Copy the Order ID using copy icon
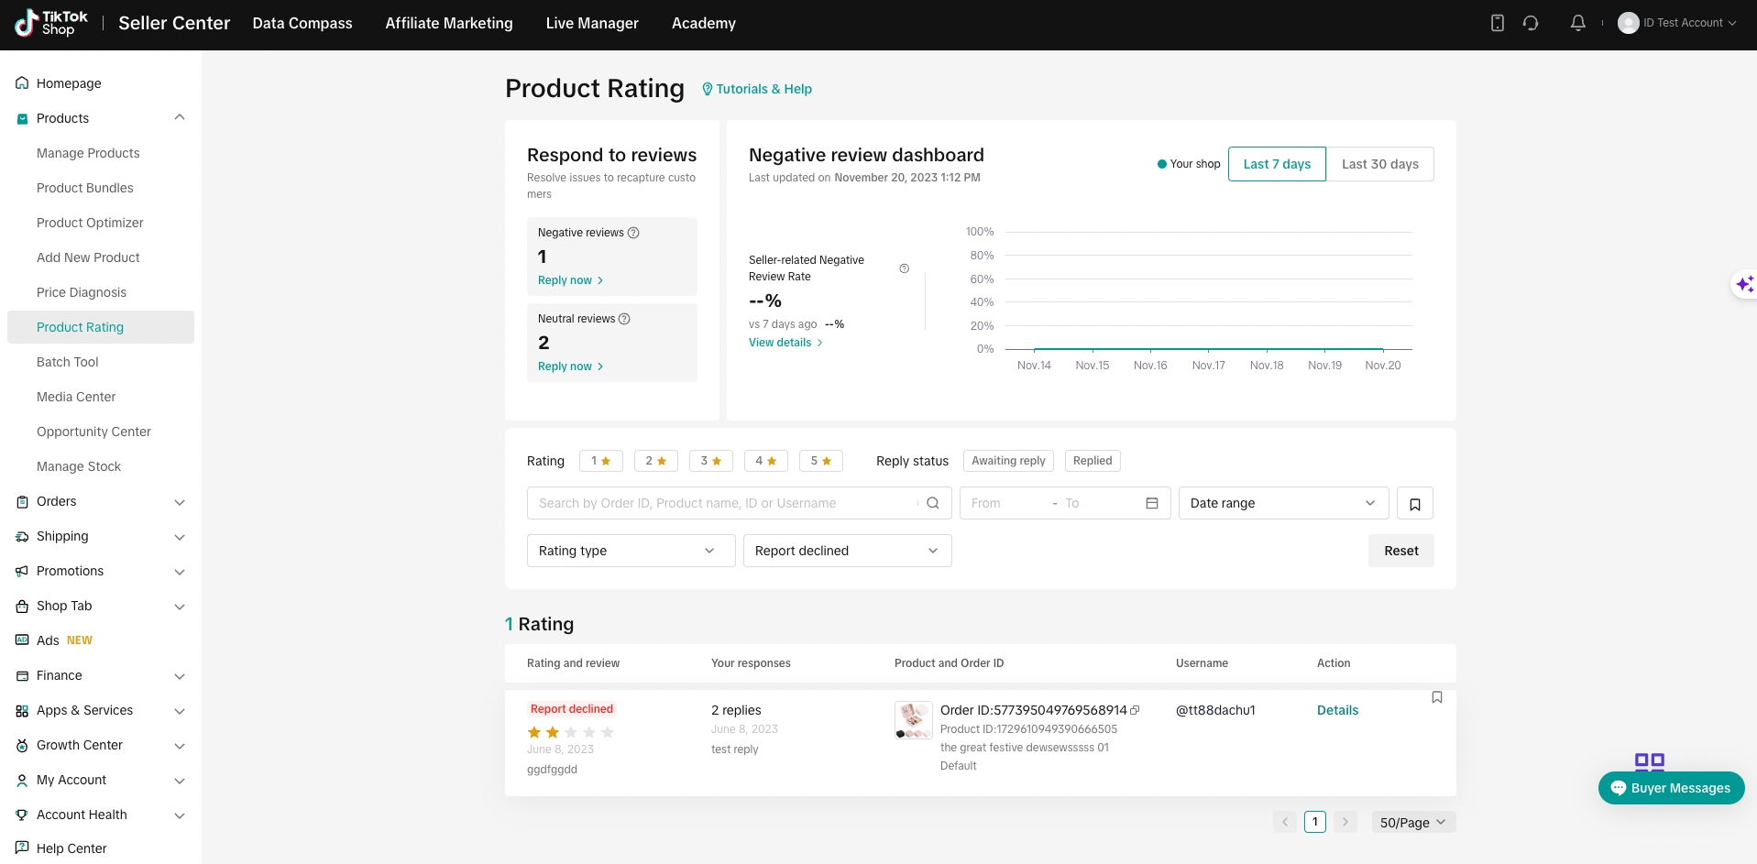This screenshot has width=1757, height=864. (1136, 710)
